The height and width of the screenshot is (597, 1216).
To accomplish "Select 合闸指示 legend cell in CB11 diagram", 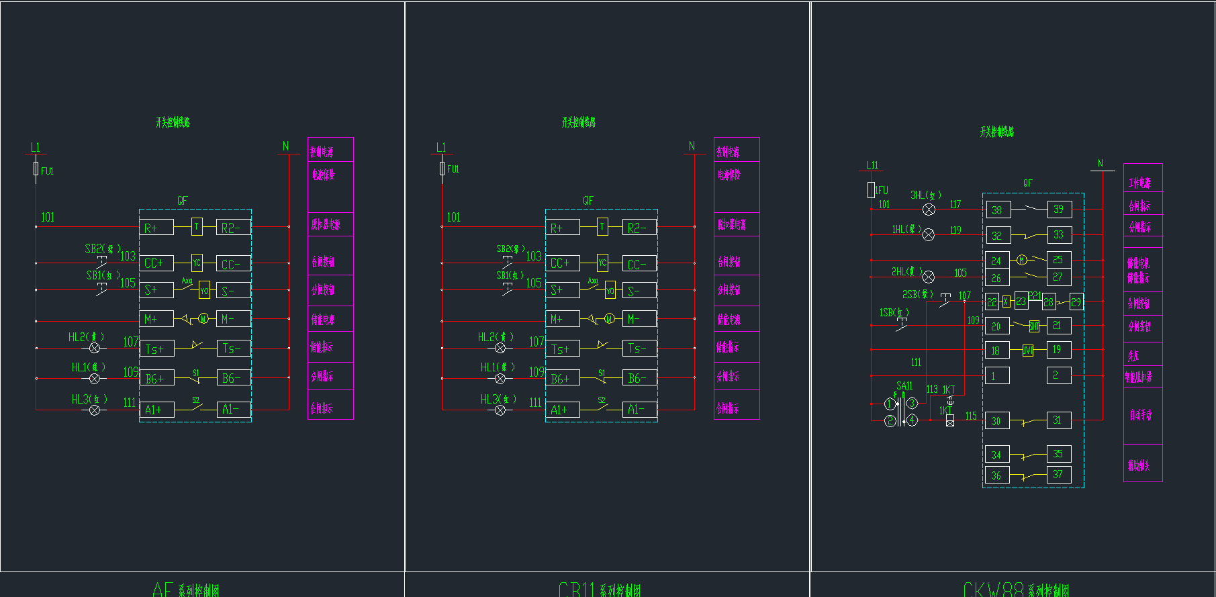I will [x=737, y=405].
